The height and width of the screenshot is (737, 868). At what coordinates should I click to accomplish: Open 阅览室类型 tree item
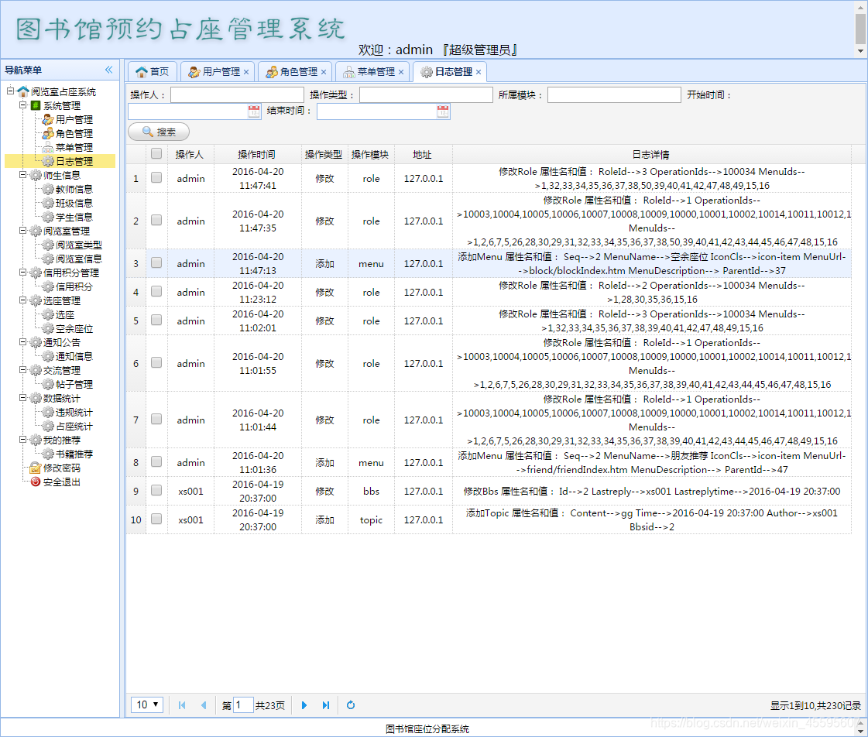click(x=79, y=245)
